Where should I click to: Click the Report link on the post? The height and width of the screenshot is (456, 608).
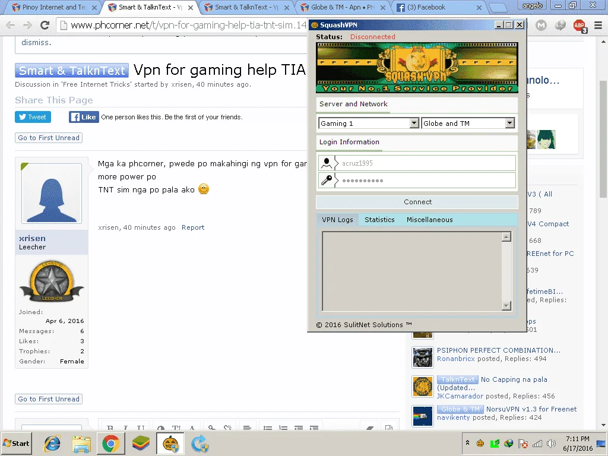193,227
